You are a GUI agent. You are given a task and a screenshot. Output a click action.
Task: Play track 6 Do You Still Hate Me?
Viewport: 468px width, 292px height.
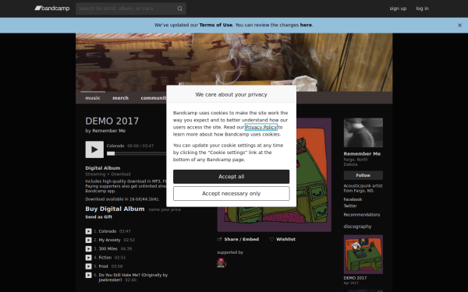[88, 275]
